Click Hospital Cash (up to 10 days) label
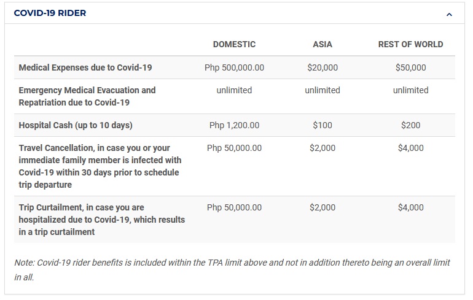This screenshot has height=300, width=473. tap(76, 125)
